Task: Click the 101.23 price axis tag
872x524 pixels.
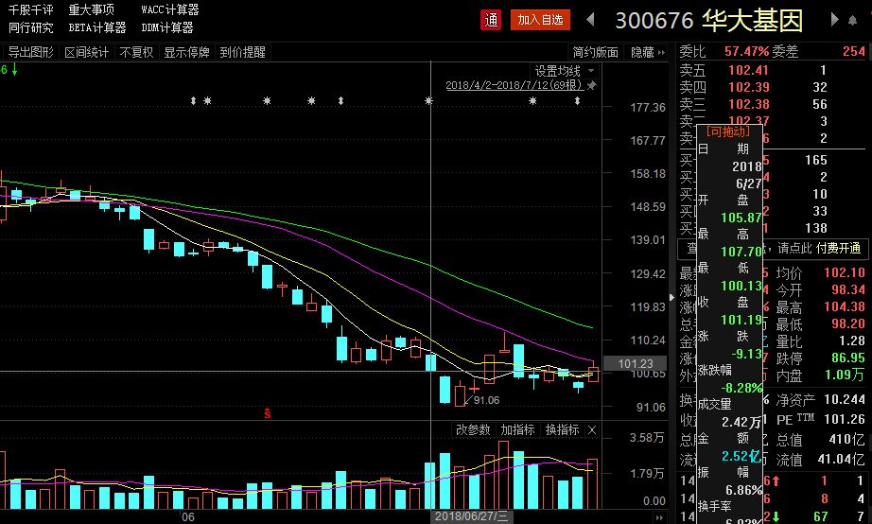Action: [636, 364]
